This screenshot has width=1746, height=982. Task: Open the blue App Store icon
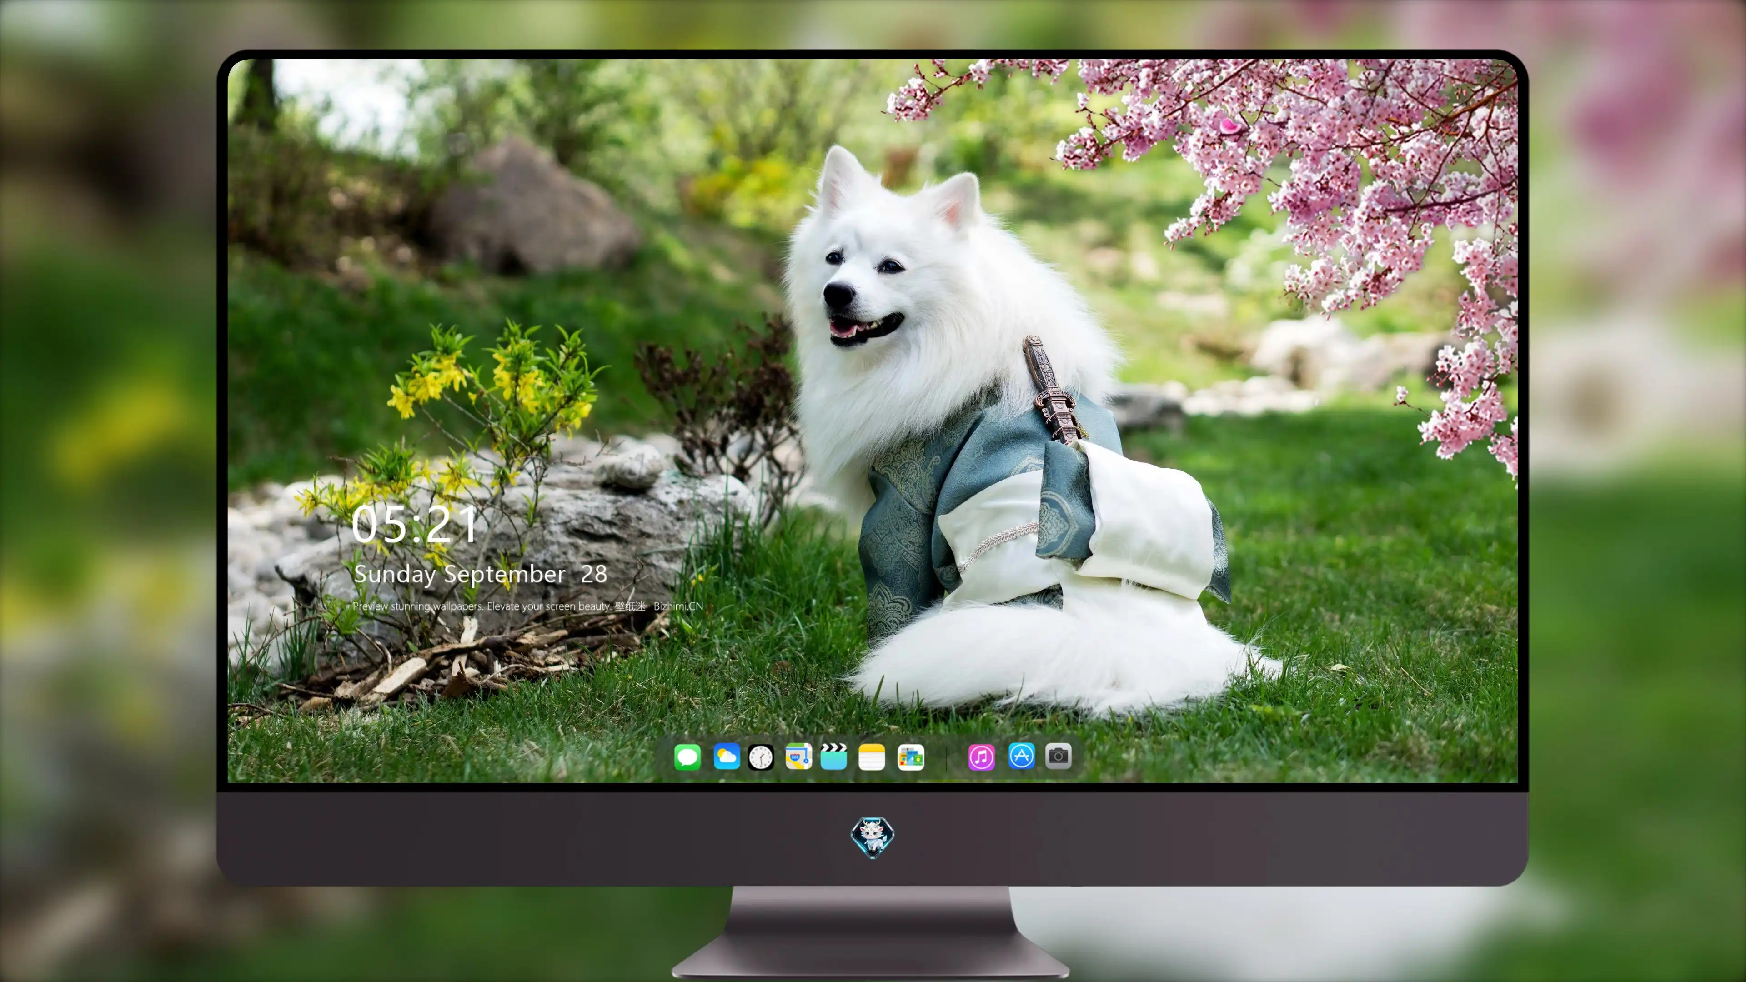[1021, 756]
